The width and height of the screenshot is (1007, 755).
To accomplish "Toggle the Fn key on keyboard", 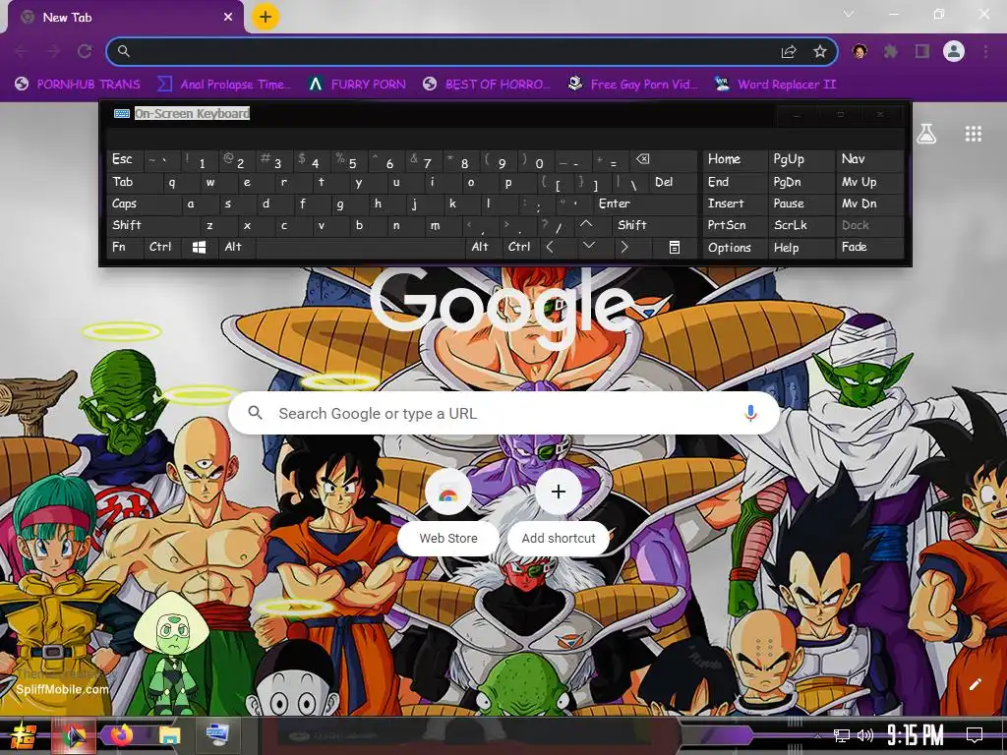I will pyautogui.click(x=125, y=247).
